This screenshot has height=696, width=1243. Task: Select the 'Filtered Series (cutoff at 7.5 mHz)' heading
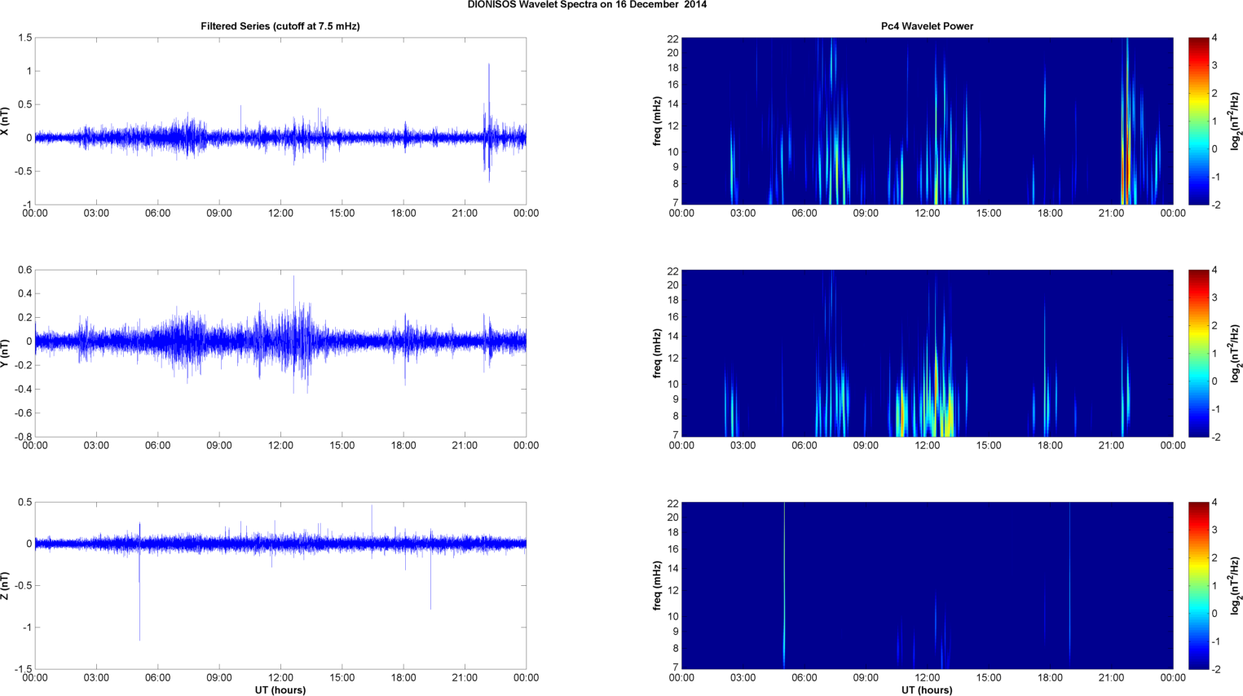[x=280, y=26]
